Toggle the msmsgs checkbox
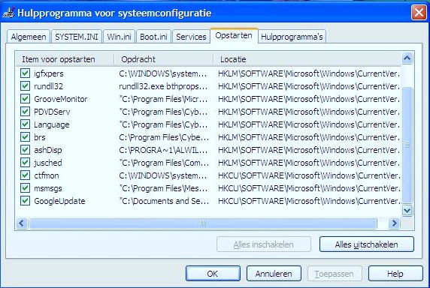Screen dimensions: 430x288 pos(25,188)
